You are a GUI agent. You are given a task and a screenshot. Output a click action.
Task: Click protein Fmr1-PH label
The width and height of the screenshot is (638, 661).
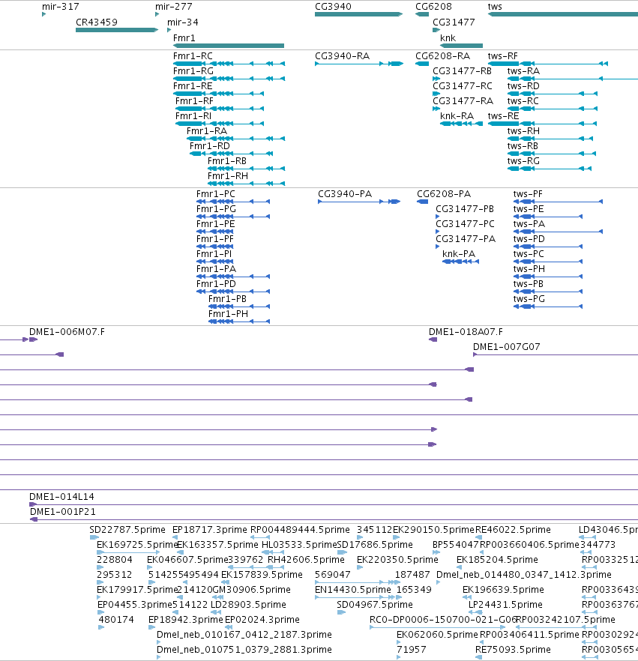click(228, 314)
